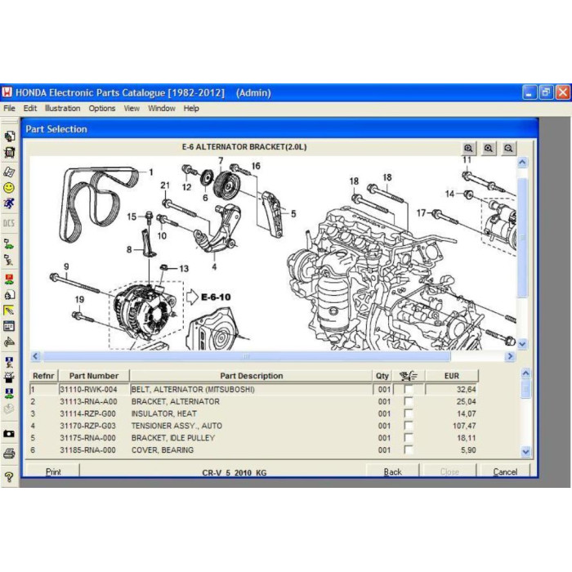The width and height of the screenshot is (572, 572).
Task: Click the illustration scroll left arrow
Action: [35, 356]
